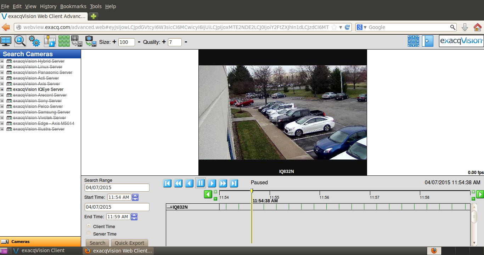Click the fullscreen expand arrows icon
The height and width of the screenshot is (255, 484).
coord(413,41)
